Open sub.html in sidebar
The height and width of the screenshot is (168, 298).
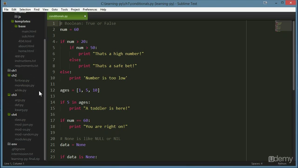pos(28,36)
